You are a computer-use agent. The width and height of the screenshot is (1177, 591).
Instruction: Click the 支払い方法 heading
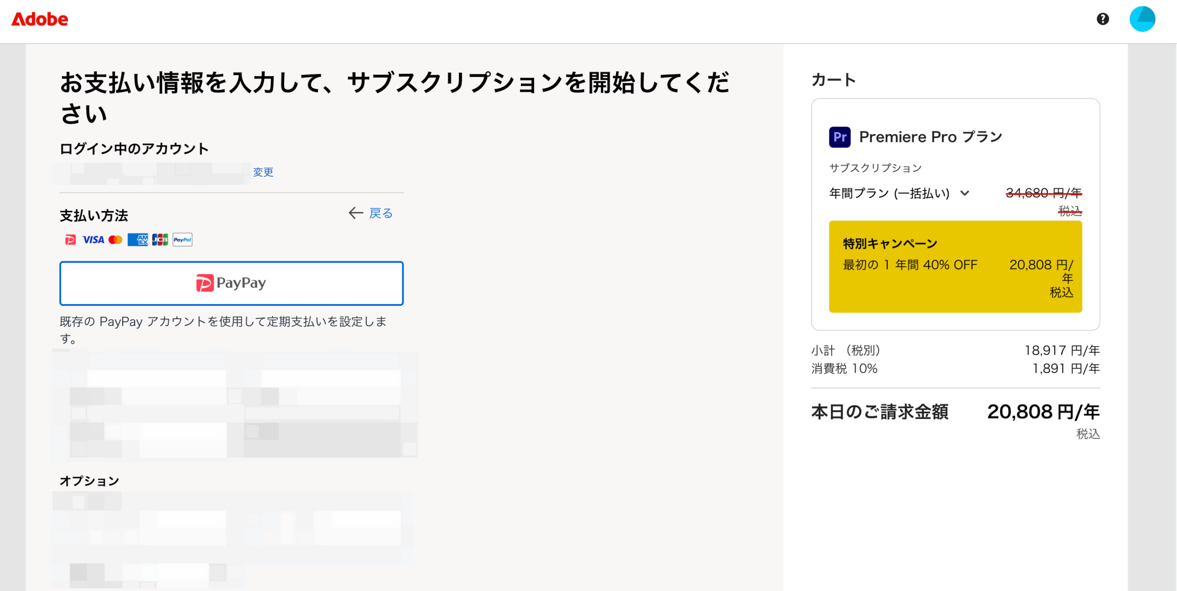point(94,216)
